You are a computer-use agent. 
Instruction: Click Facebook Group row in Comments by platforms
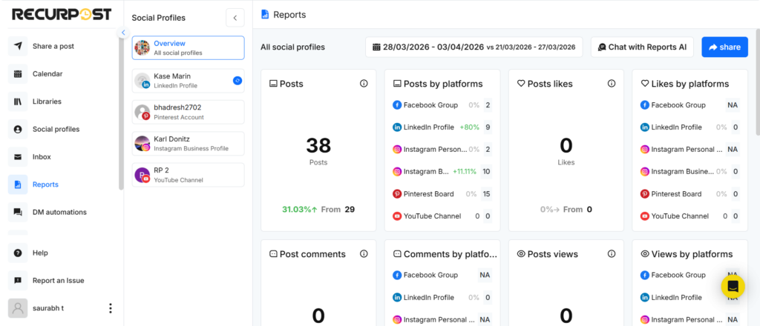(442, 275)
